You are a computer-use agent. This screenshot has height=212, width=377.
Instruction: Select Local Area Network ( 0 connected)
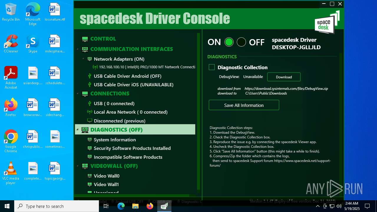tap(130, 112)
